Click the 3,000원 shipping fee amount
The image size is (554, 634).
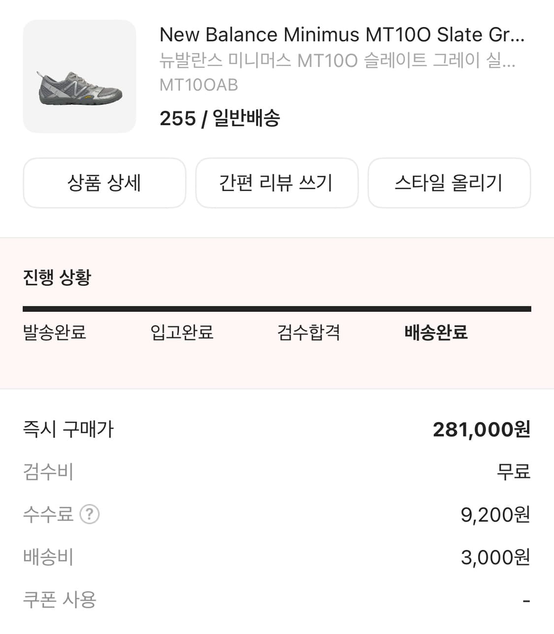click(x=495, y=558)
